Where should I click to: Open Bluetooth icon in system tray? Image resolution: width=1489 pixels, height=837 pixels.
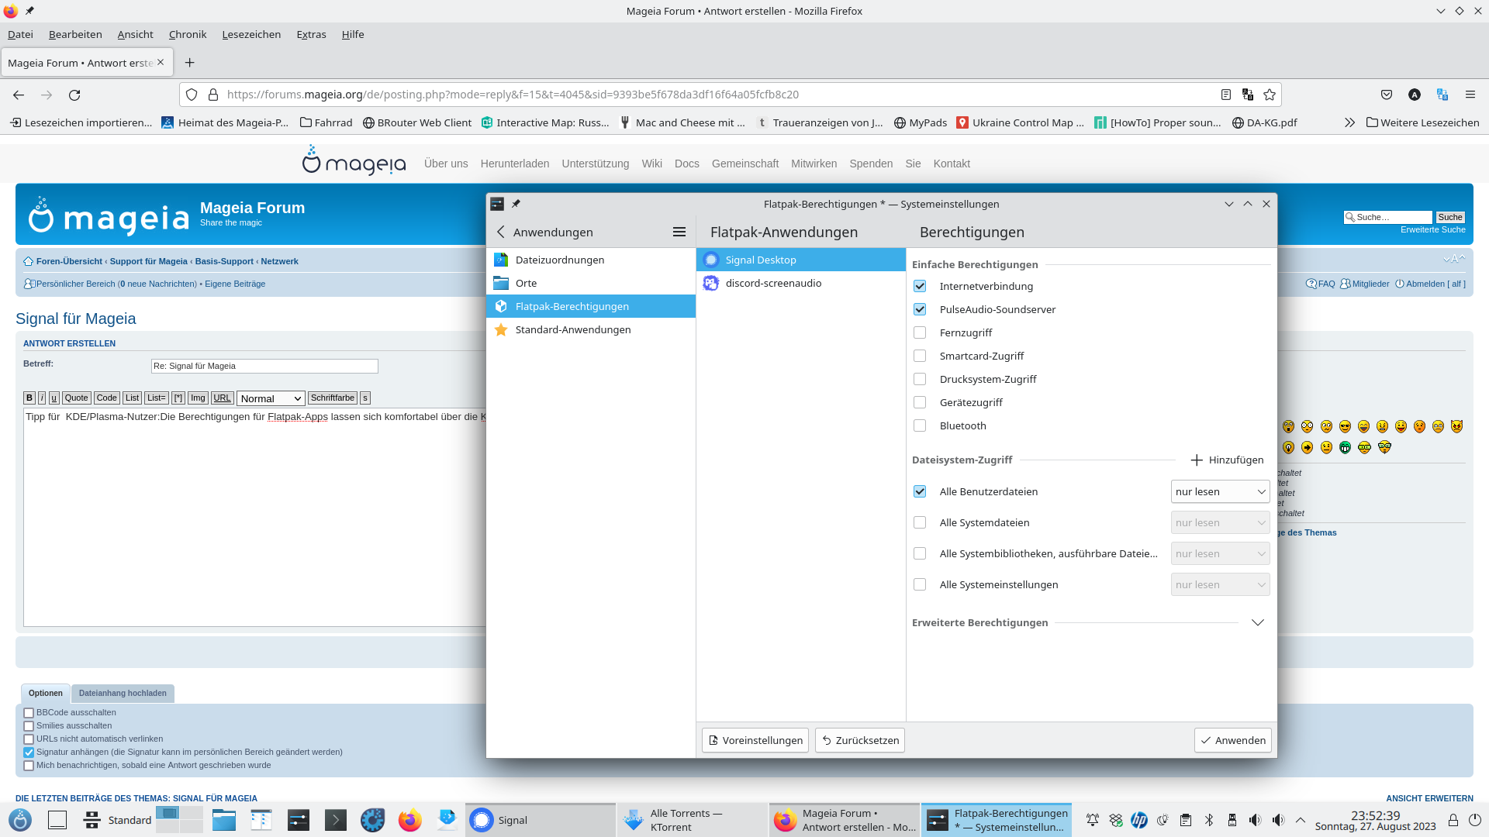pyautogui.click(x=1208, y=820)
